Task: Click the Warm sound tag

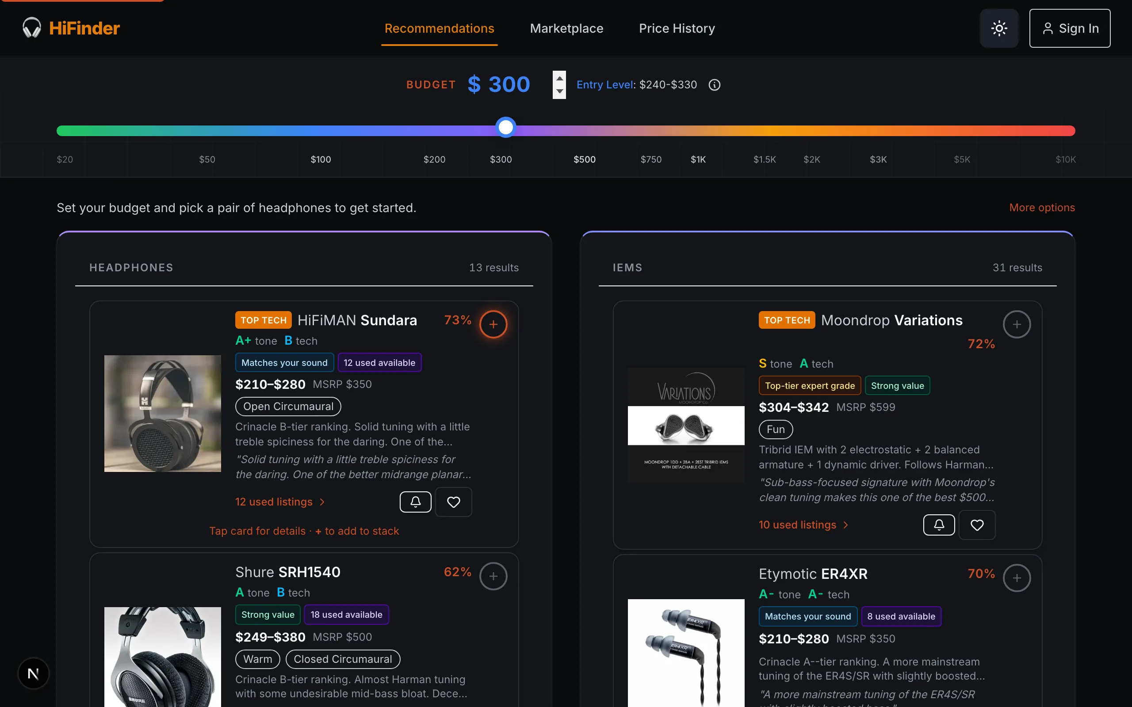Action: (x=257, y=659)
